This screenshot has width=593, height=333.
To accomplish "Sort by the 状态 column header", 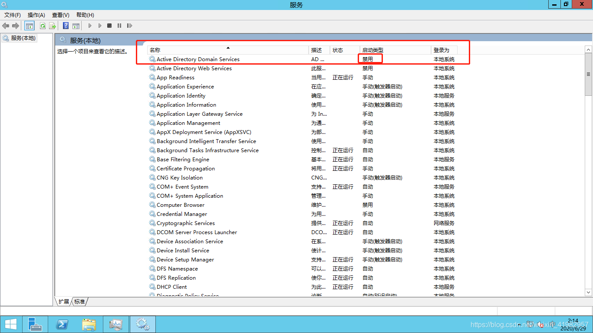I will point(345,50).
